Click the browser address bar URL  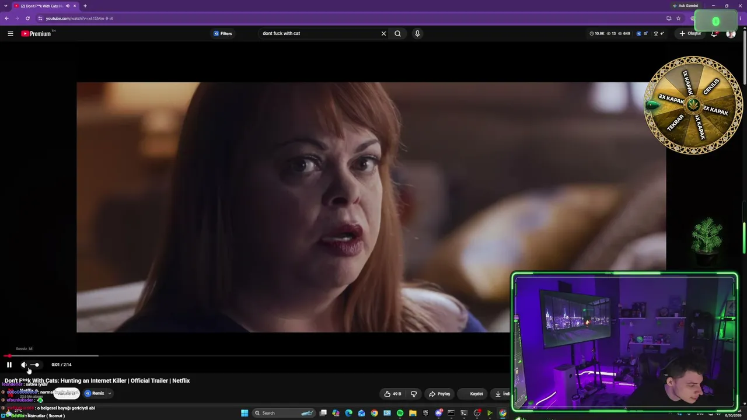(x=79, y=18)
